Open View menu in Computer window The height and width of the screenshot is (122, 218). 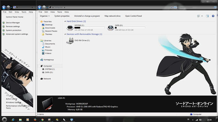(52, 12)
